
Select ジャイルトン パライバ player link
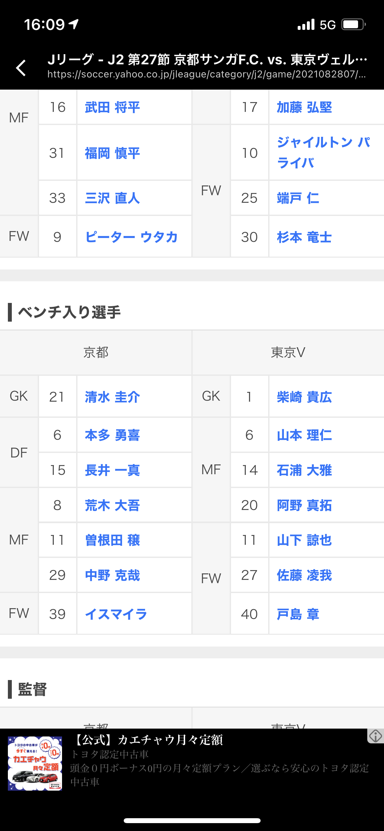[x=323, y=153]
